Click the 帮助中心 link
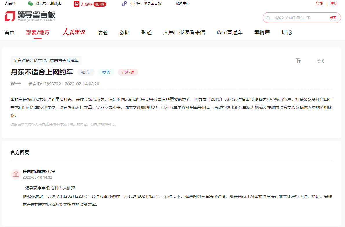 182,3
